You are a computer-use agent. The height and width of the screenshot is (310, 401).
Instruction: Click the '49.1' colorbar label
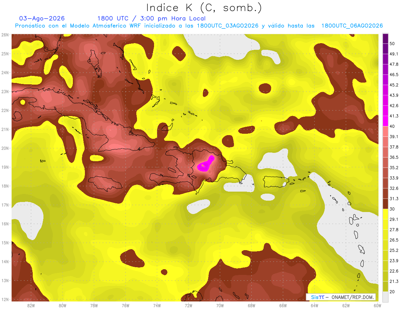[x=394, y=54]
